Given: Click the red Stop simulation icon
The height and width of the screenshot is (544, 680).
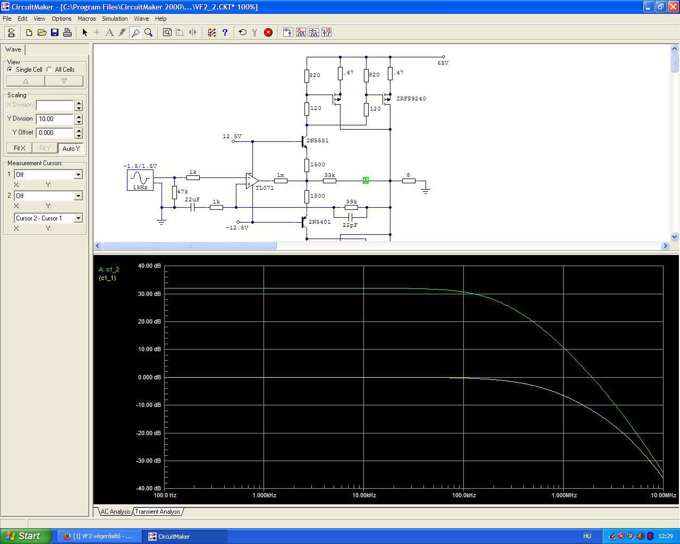Looking at the screenshot, I should coord(268,32).
